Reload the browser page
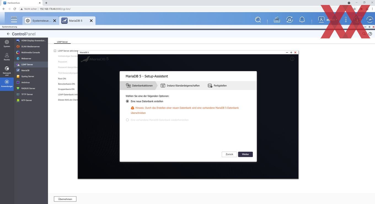 coord(15,9)
